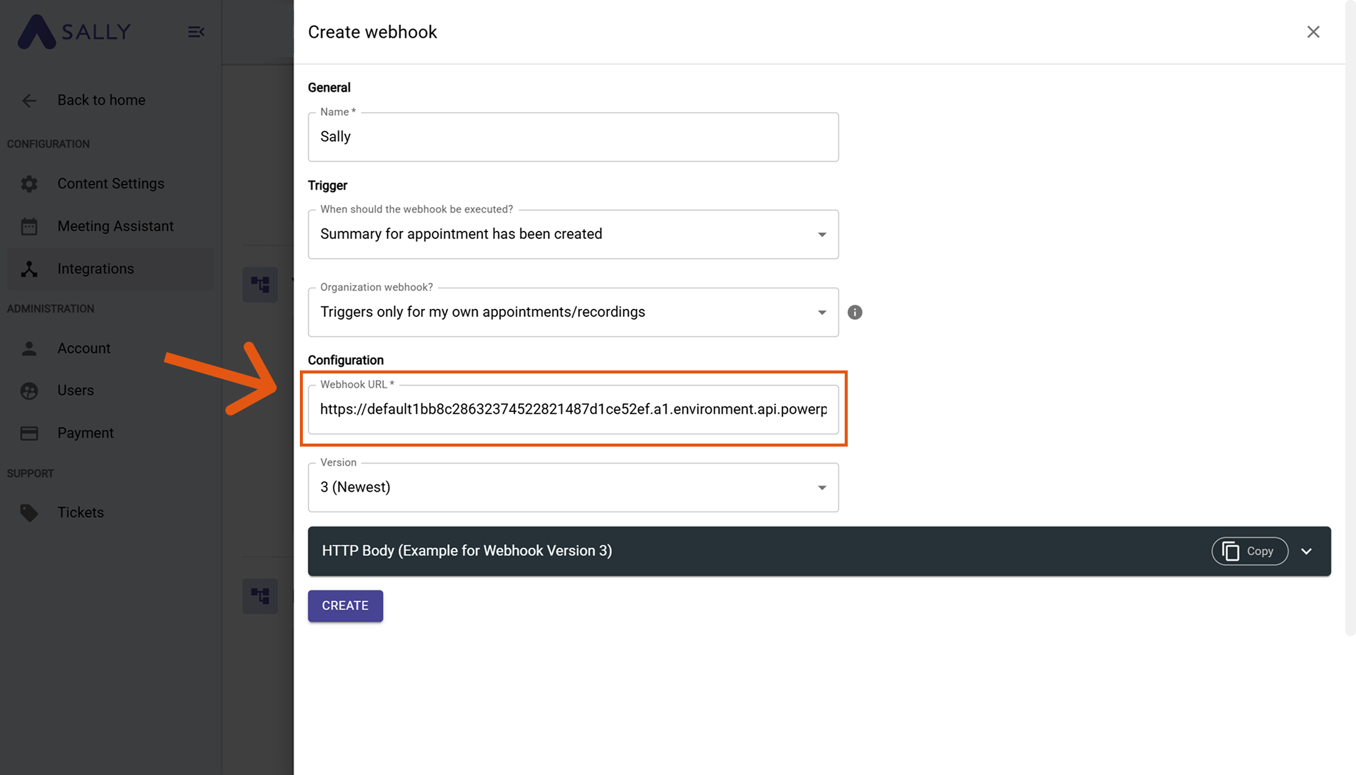This screenshot has width=1356, height=775.
Task: Select the Account person icon
Action: click(29, 348)
